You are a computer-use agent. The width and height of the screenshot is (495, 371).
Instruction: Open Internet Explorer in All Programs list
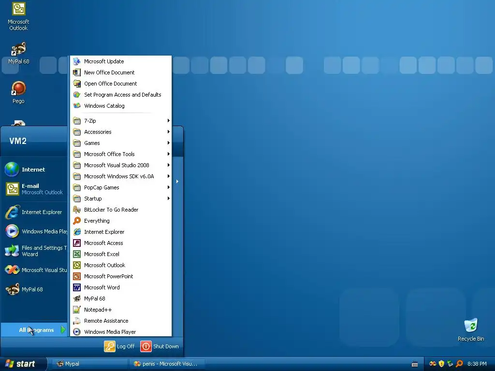pos(120,232)
